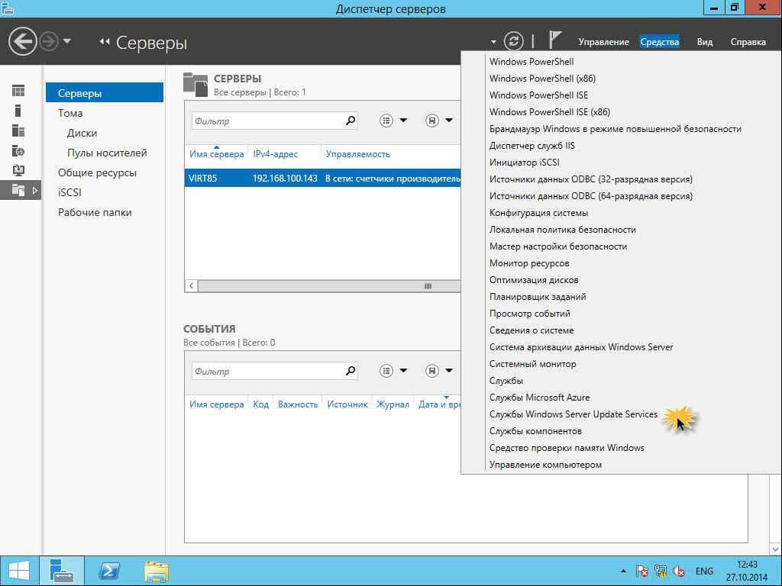Choose Службы Windows Server Update Services
Image resolution: width=782 pixels, height=586 pixels.
[574, 414]
